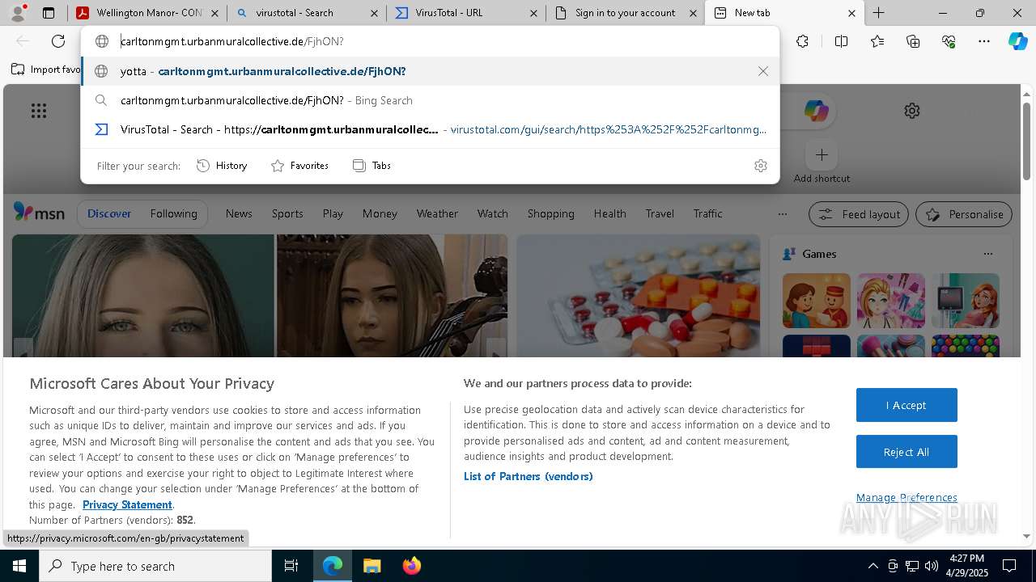1036x582 pixels.
Task: Open the notifications center icon
Action: [x=1009, y=566]
